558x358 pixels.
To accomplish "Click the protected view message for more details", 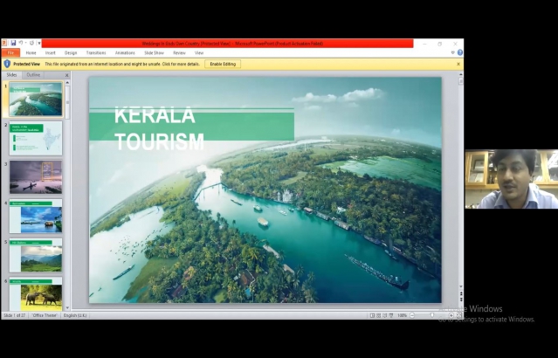I will [x=122, y=64].
